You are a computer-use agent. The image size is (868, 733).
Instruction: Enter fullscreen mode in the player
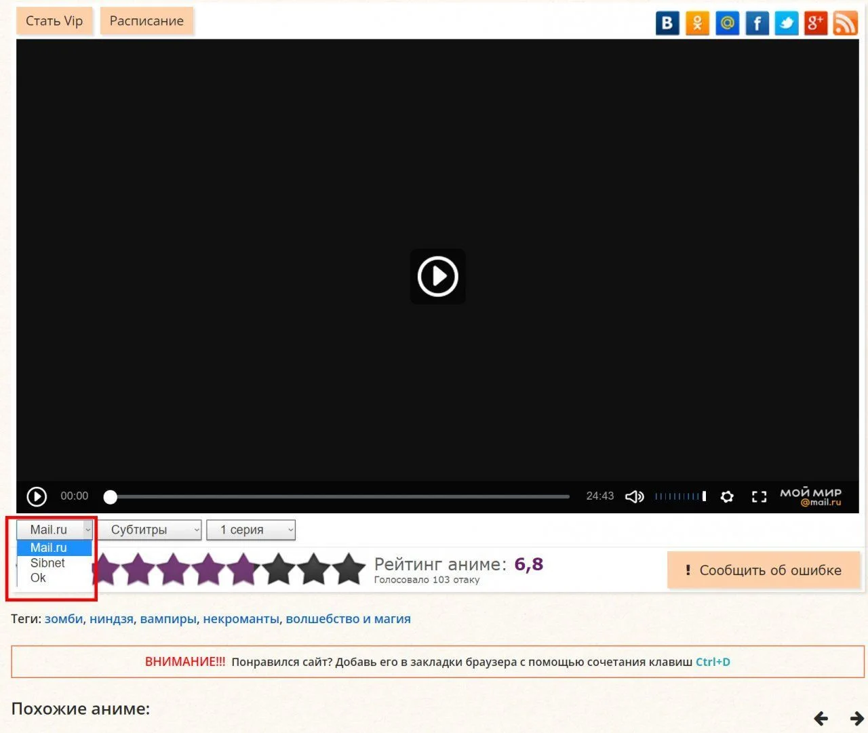(x=759, y=496)
